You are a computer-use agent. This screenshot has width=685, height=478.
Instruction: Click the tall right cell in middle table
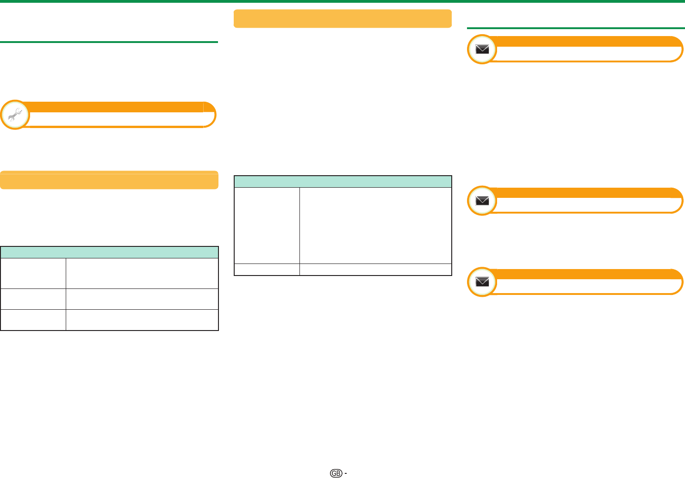[x=375, y=225]
